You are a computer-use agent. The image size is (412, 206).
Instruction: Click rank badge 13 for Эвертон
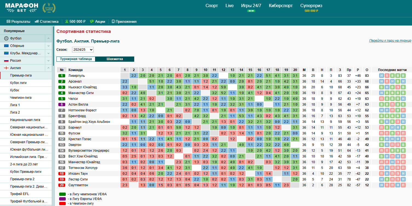[62, 145]
